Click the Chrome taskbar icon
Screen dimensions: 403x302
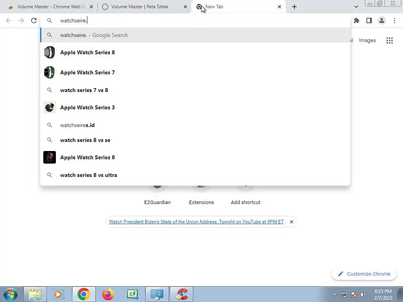tap(83, 294)
